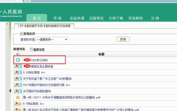
Task: Click the attachment icon on the 关于国庆节放假的通知 row
Action: (16, 91)
